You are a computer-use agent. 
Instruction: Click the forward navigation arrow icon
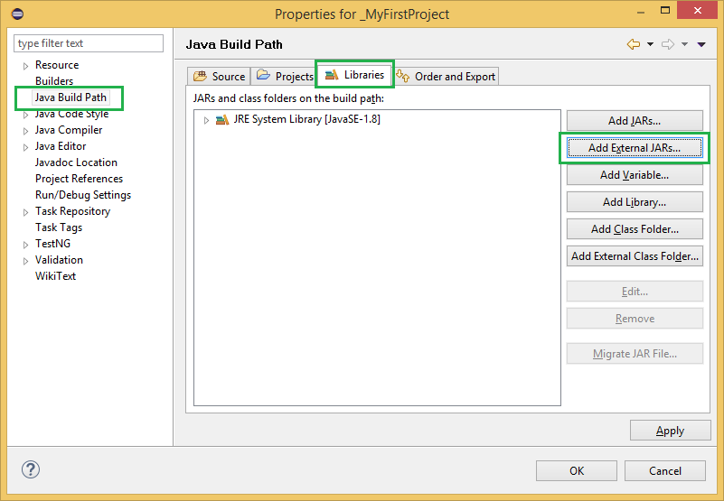point(668,44)
